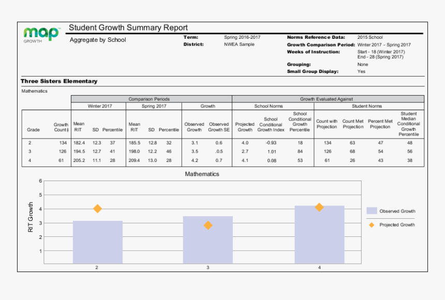Click the MAP Growth logo
Screen dimensions: 445x300
[41, 34]
